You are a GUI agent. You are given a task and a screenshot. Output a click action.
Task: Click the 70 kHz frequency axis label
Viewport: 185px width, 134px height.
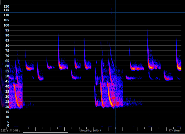[7, 56]
